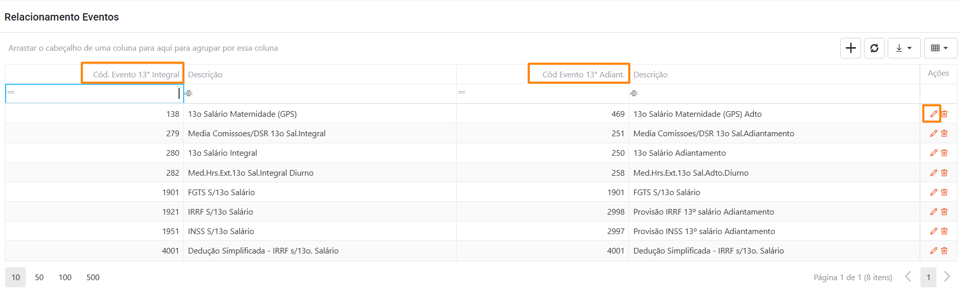
Task: Refresh the Relacionamento Eventos grid
Action: tap(874, 48)
